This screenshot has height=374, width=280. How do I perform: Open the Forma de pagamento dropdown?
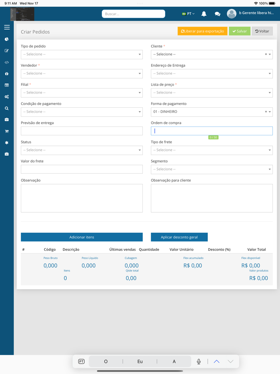pyautogui.click(x=212, y=112)
